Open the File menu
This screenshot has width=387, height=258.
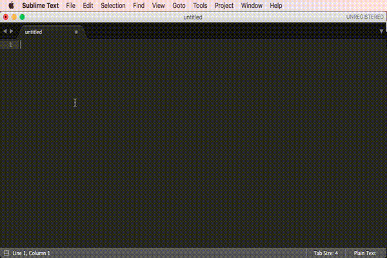pos(70,5)
